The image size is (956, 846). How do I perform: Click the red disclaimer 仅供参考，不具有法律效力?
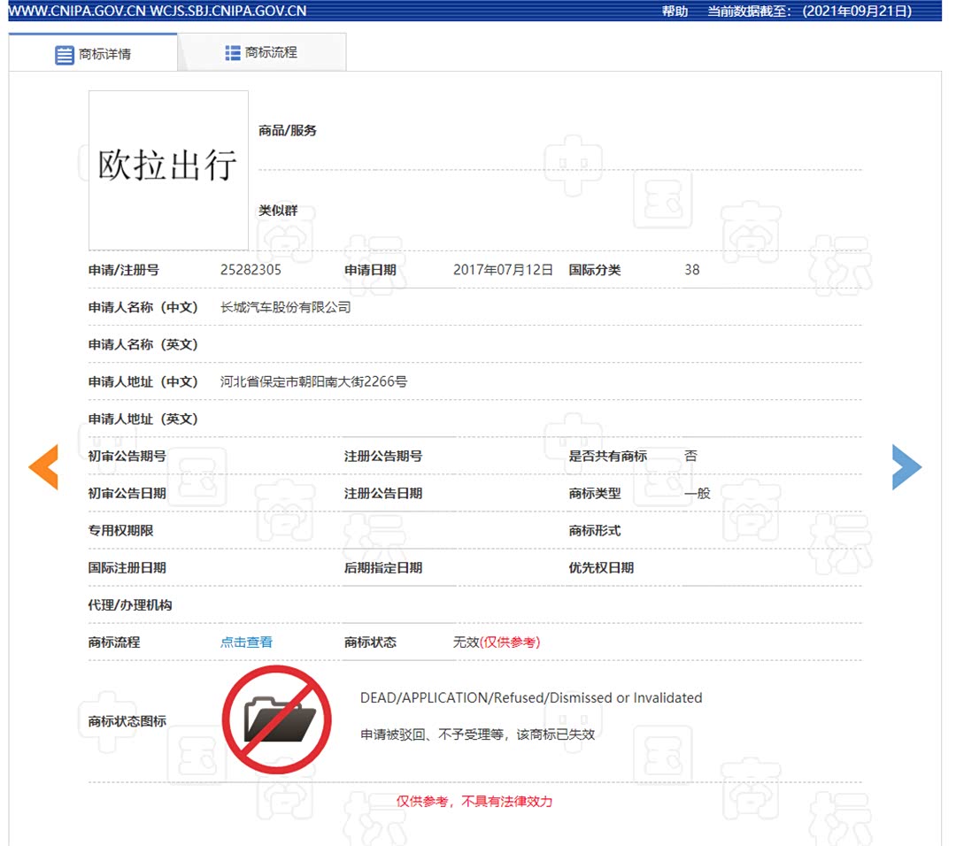(x=475, y=802)
